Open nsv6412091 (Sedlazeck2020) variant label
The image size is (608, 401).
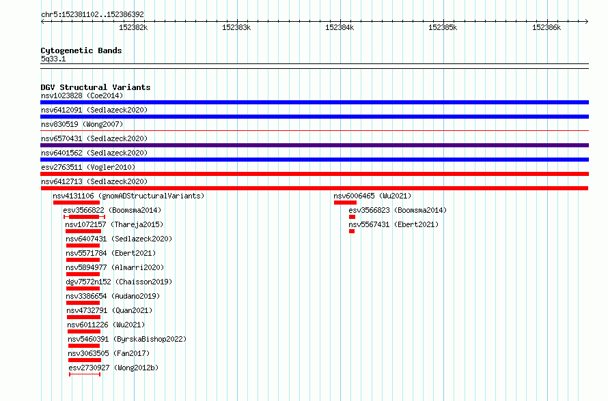tap(94, 110)
